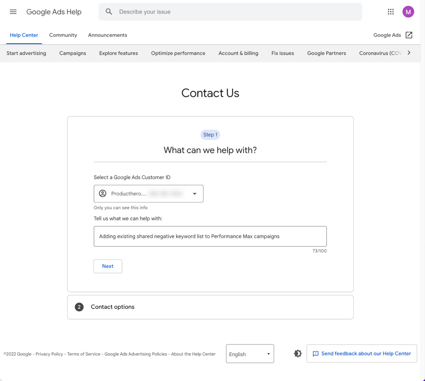Click the Contact Us heading
The height and width of the screenshot is (381, 425).
coord(210,93)
